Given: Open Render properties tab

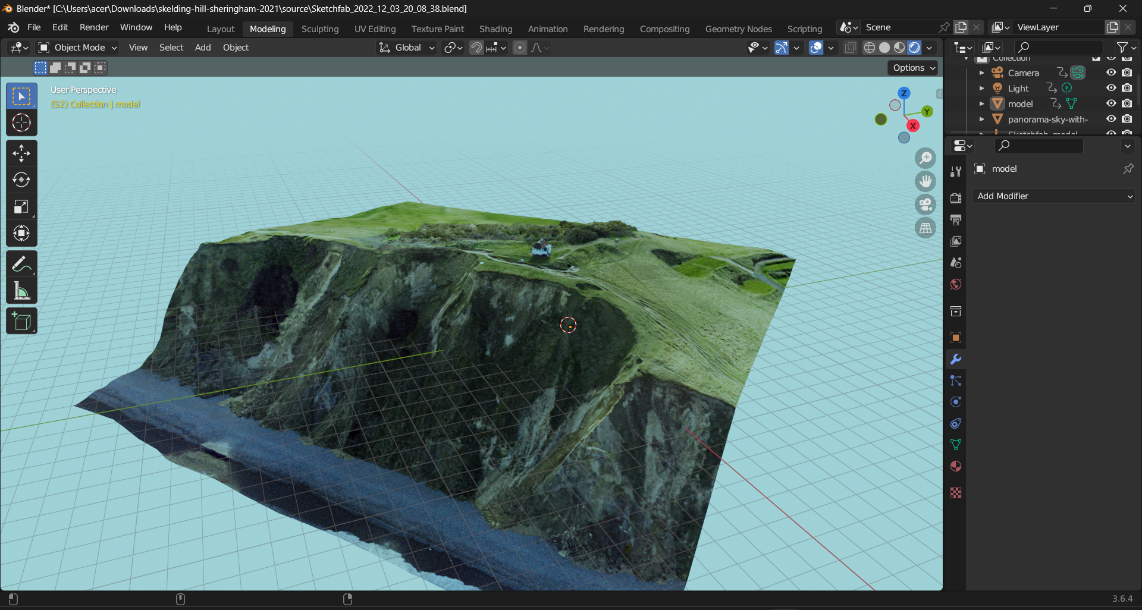Looking at the screenshot, I should point(956,199).
